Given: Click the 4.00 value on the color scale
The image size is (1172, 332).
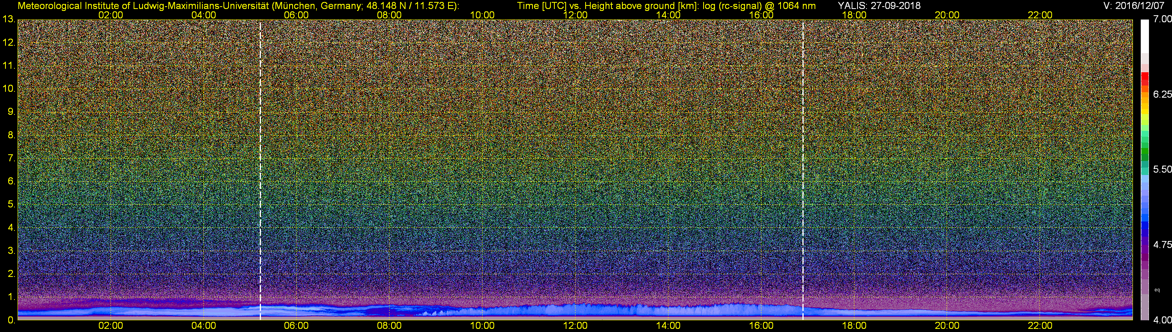Looking at the screenshot, I should click(x=1163, y=320).
